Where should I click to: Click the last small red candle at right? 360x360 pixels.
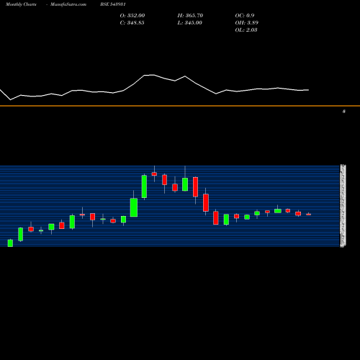click(308, 214)
